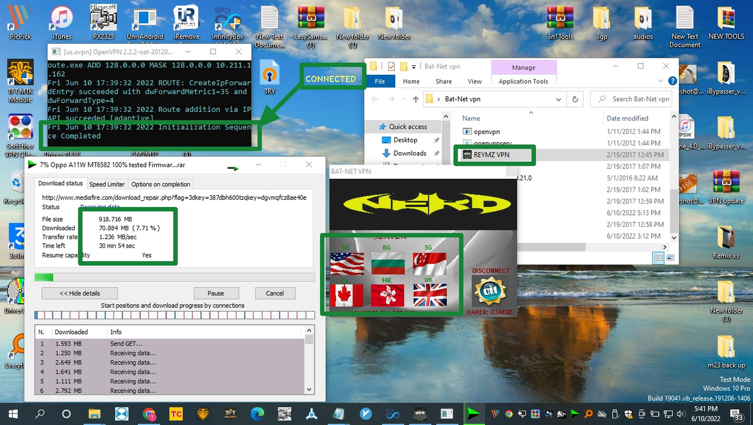Open the 3gp folder on desktop
This screenshot has width=753, height=425.
pos(601,23)
